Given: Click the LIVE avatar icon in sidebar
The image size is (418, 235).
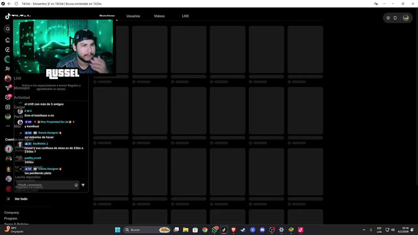Looking at the screenshot, I should point(8,78).
